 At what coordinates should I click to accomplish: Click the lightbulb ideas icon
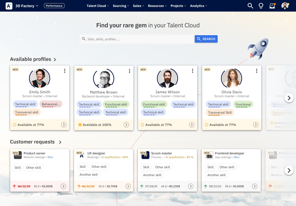(261, 6)
